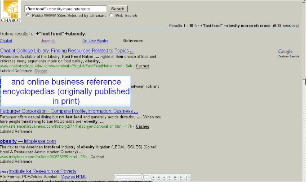Select the Reference refinement label
Viewport: 306px width, 182px height.
pos(133,41)
